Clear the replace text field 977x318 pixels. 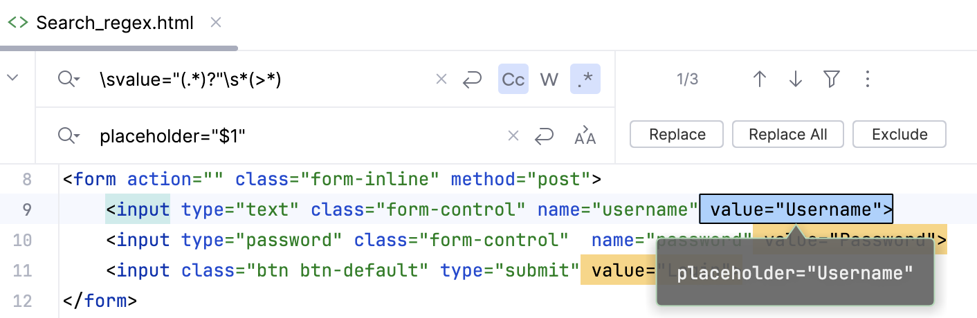tap(513, 136)
